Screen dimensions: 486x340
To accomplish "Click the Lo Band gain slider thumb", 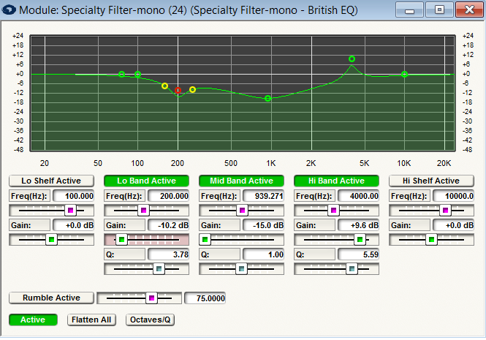I will point(121,240).
